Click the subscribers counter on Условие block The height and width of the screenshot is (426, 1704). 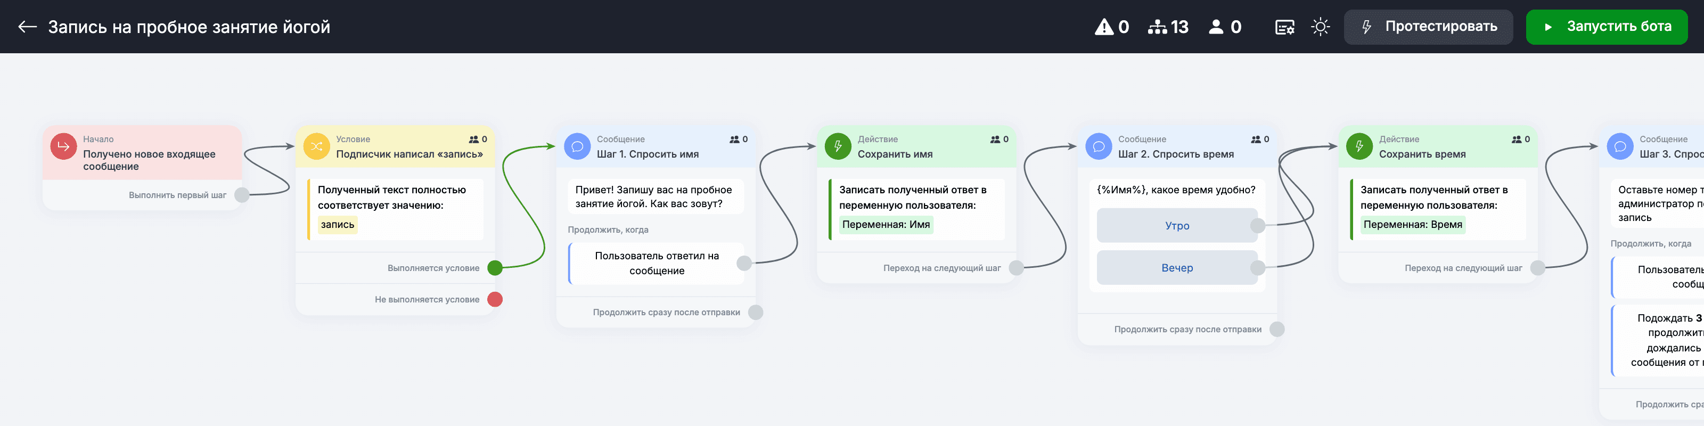click(478, 140)
